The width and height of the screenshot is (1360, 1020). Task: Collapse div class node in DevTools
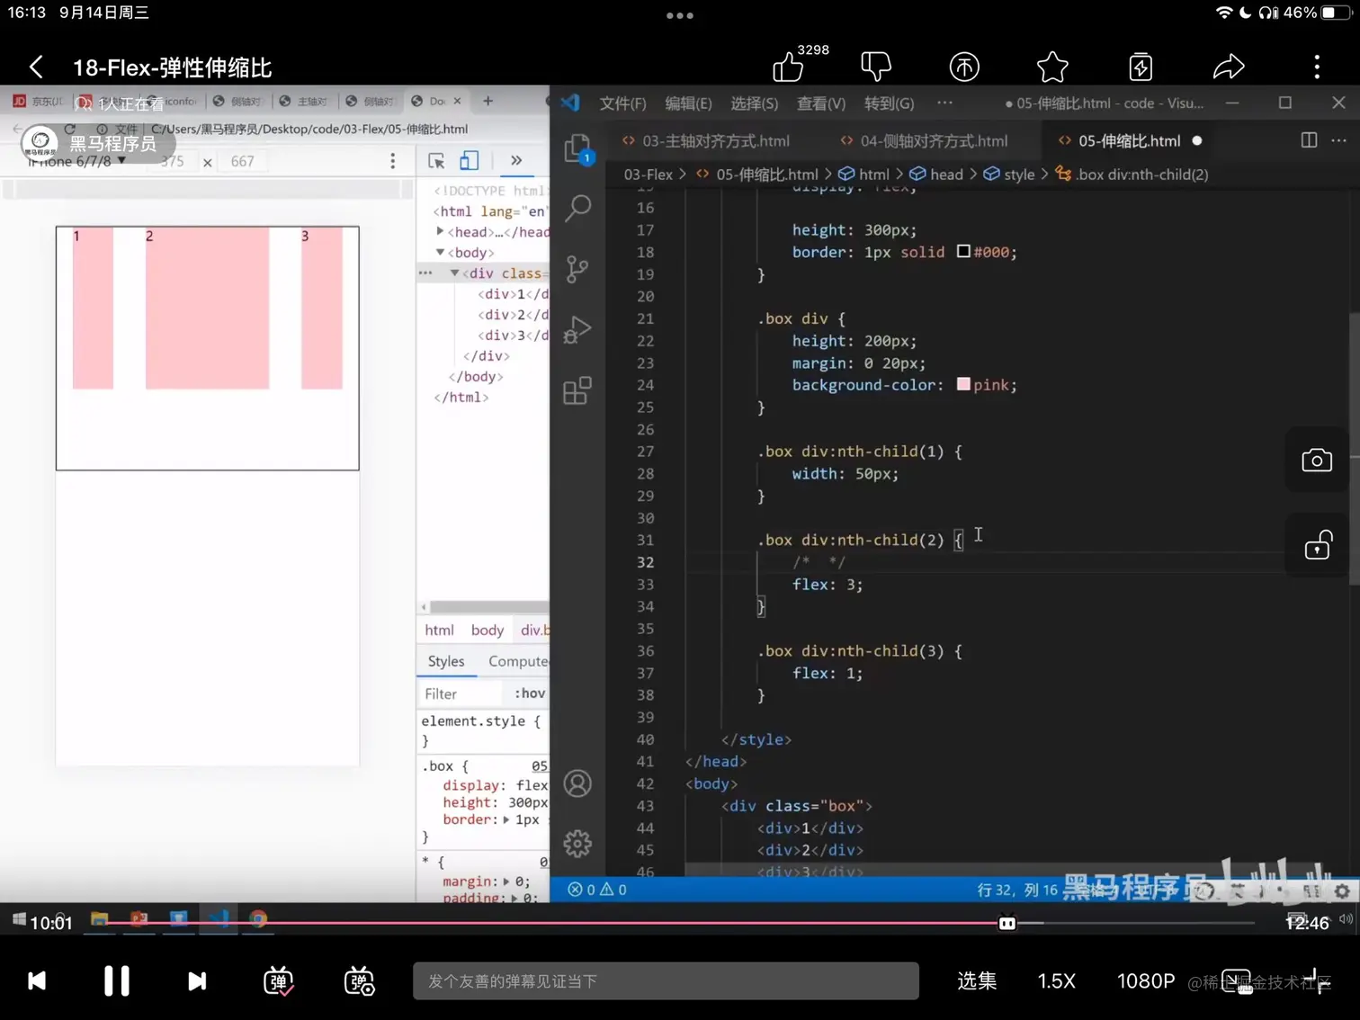(454, 273)
